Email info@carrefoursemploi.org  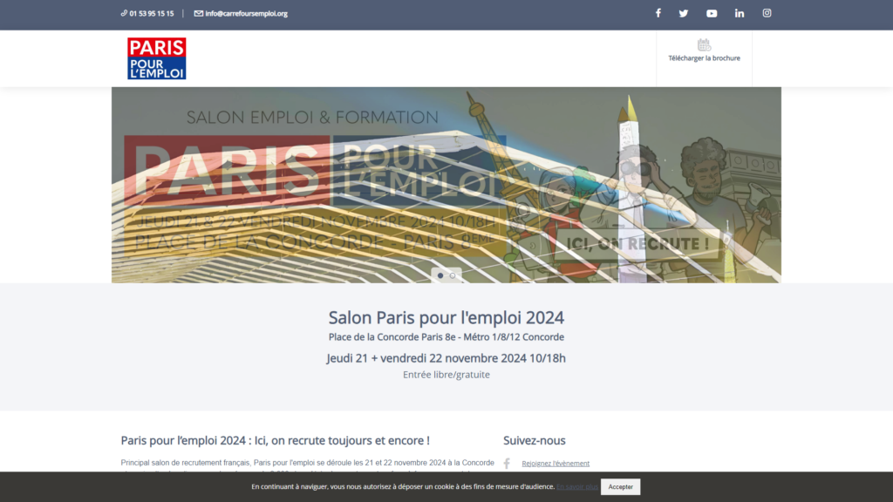click(246, 13)
